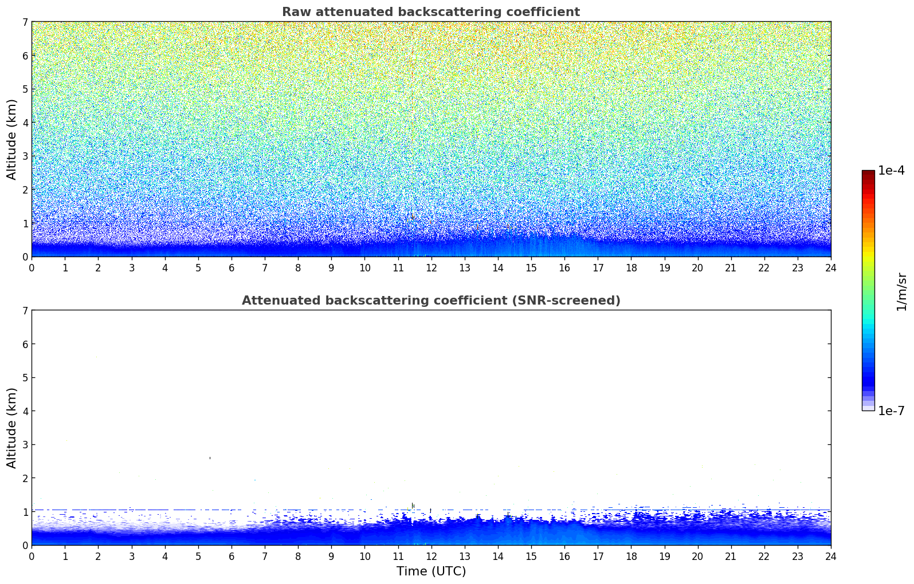The height and width of the screenshot is (584, 914).
Task: Click the 'Attenuated backscattering coefficient (SNR-screened)' title
Action: pos(431,301)
